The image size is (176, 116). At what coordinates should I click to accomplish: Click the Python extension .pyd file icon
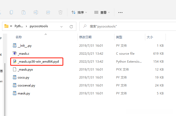point(15,61)
